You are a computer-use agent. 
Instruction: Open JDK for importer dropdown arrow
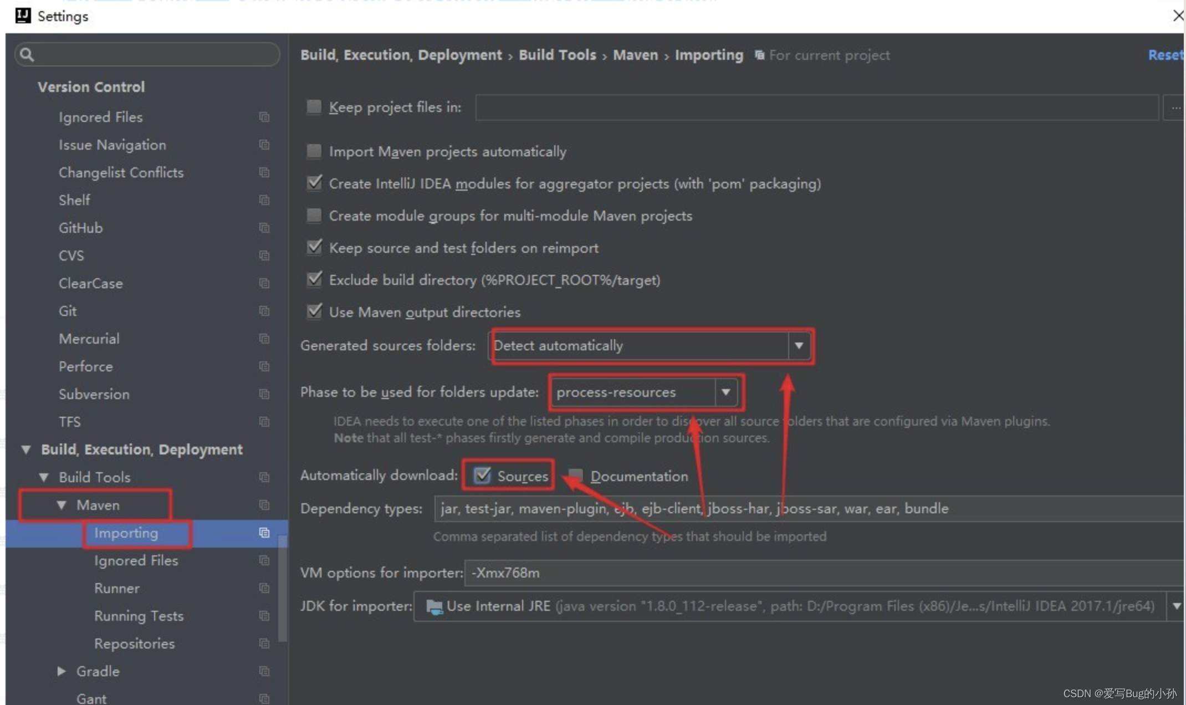pos(1175,606)
